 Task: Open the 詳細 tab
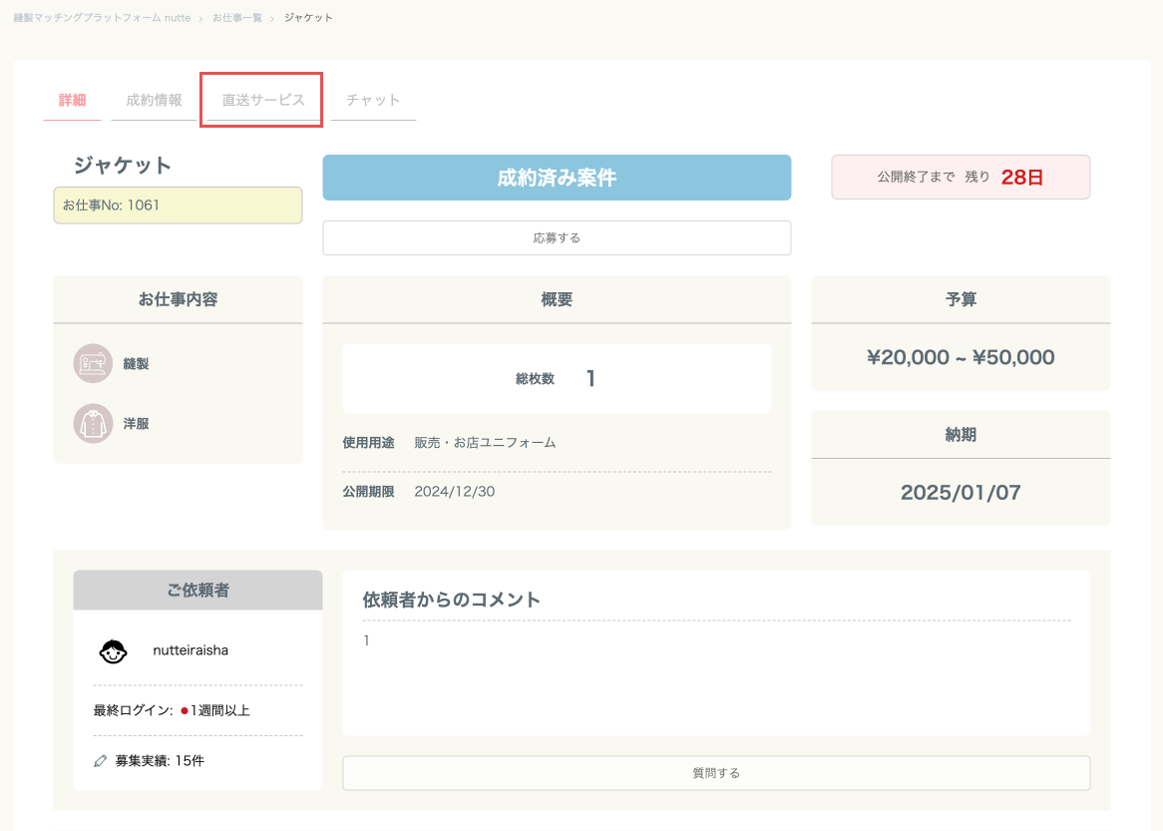(x=72, y=100)
